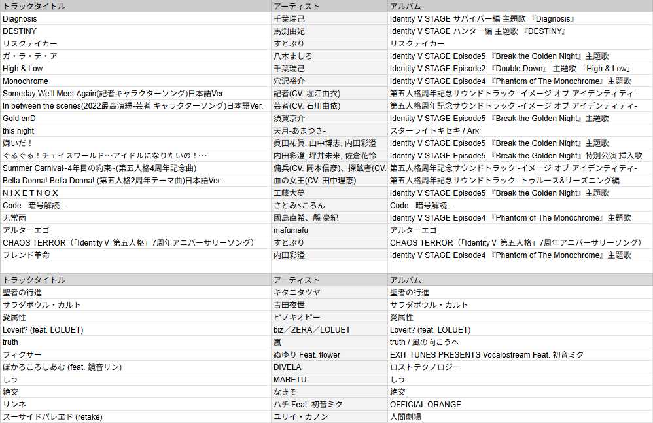Image resolution: width=653 pixels, height=423 pixels.
Task: Click track "In between the scenes" cell
Action: click(x=135, y=106)
